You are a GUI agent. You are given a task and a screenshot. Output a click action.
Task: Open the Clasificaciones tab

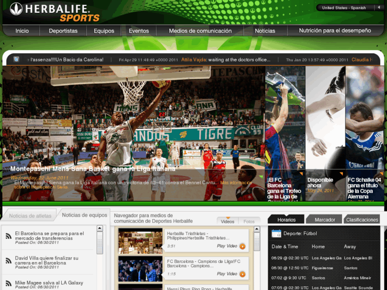(362, 220)
